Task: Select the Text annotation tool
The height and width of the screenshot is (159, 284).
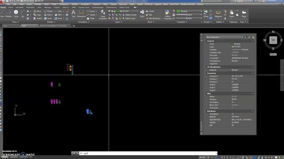Action: pyautogui.click(x=73, y=14)
